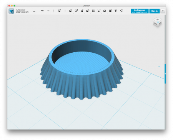The width and height of the screenshot is (173, 140).
Task: Expand the collapsed right side panel handle
Action: pos(165,73)
